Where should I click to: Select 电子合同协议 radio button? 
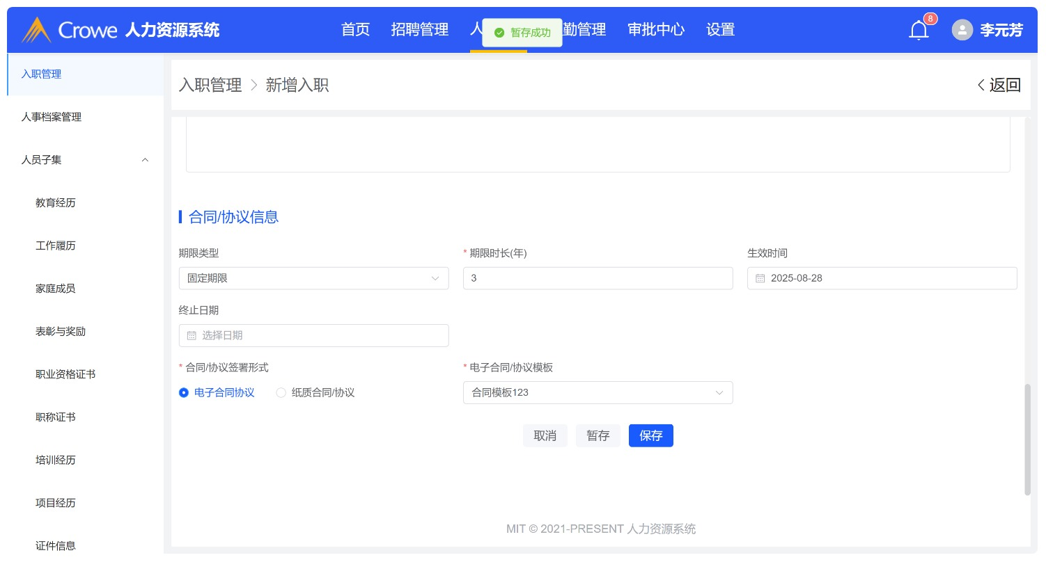184,393
